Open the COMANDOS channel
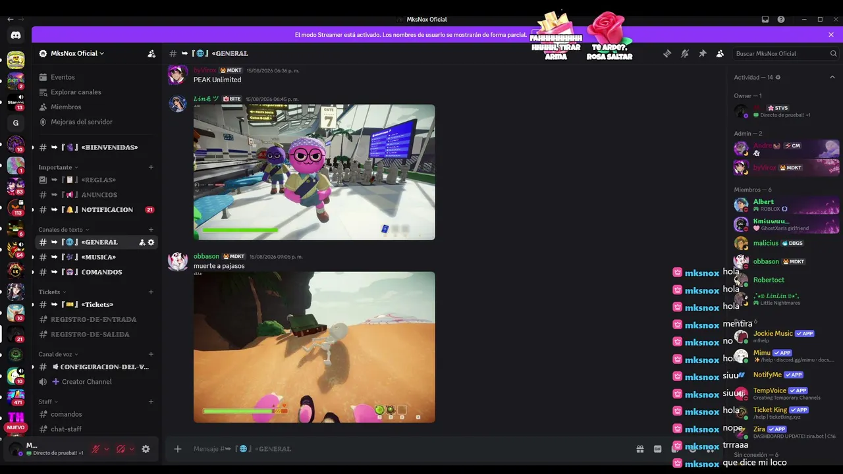 (97, 272)
